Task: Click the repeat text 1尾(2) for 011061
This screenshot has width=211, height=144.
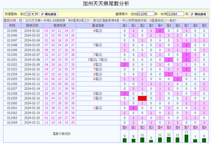Action: click(98, 108)
